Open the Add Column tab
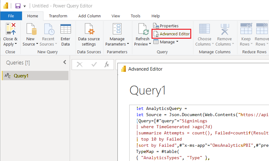Image resolution: width=269 pixels, height=161 pixels. (x=89, y=16)
